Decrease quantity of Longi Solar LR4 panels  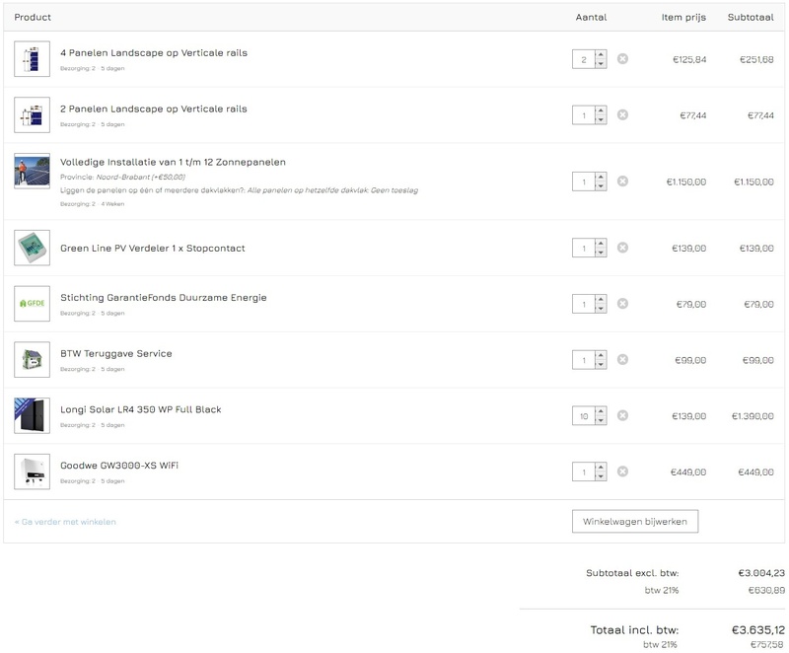click(x=601, y=421)
